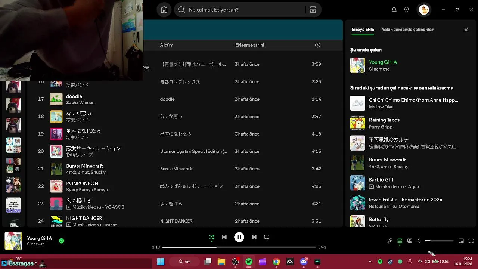The height and width of the screenshot is (269, 478).
Task: Select track 19 星座になれたら
Action: click(x=83, y=131)
